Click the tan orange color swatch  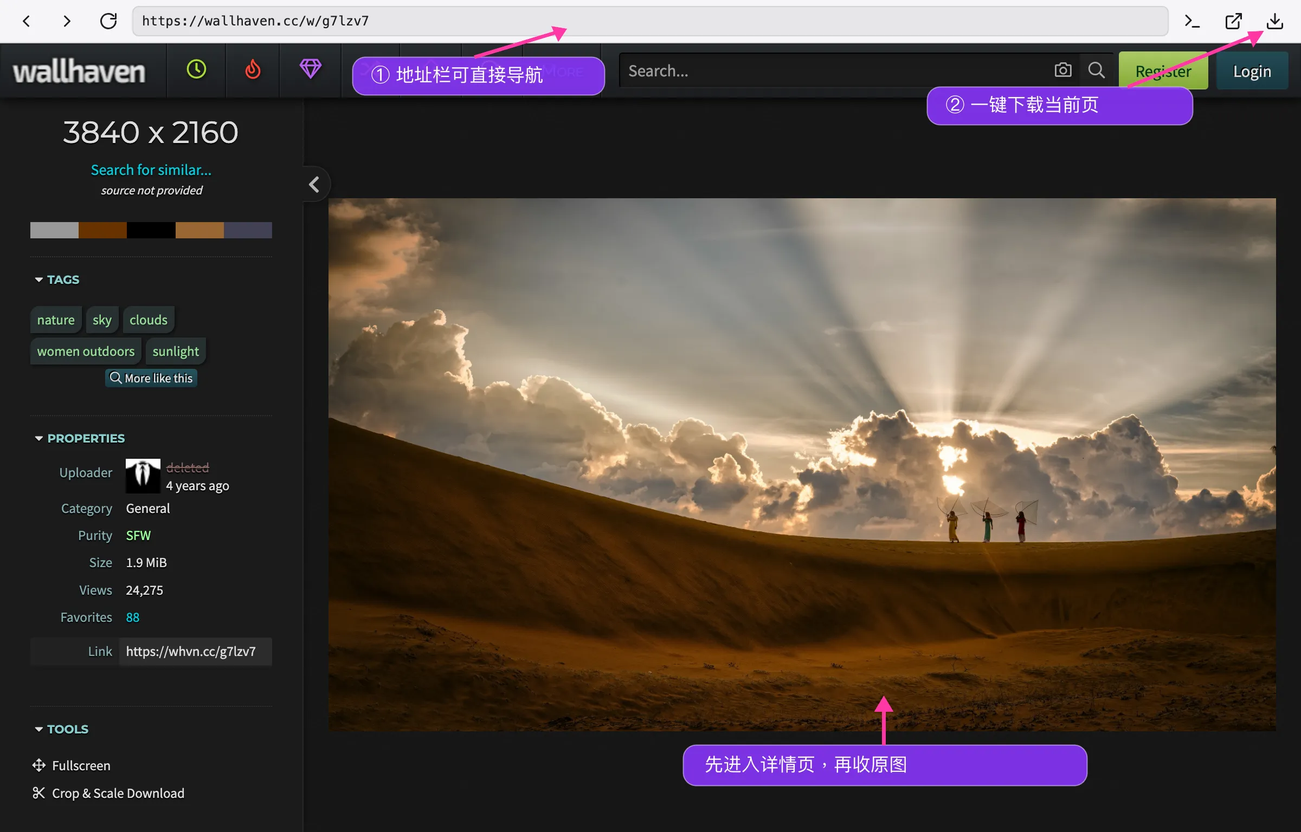(199, 230)
